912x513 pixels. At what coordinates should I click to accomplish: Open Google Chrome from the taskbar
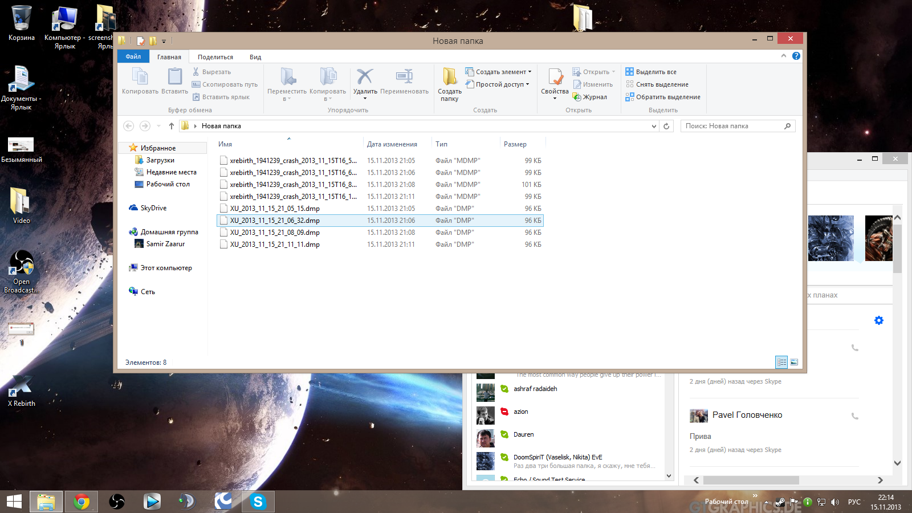82,502
